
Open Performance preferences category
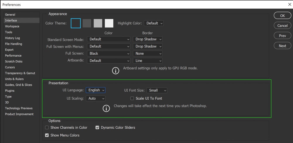21,55
